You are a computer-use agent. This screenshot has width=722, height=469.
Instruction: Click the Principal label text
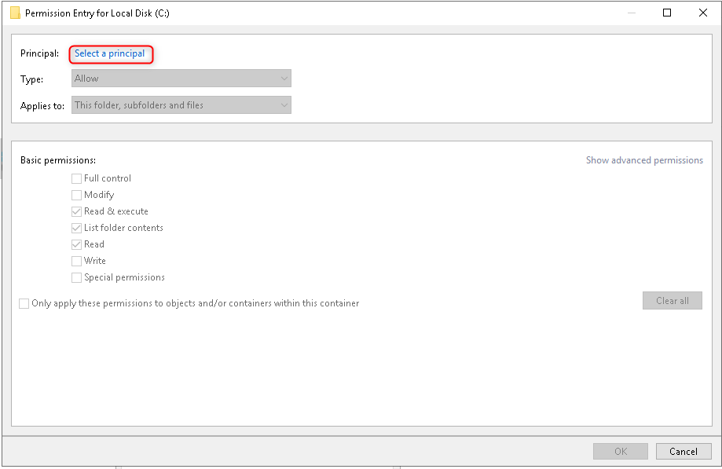point(39,53)
